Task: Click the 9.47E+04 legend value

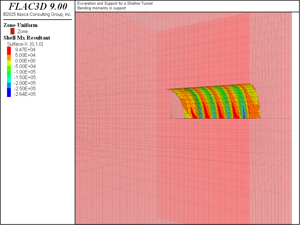Action: tap(25, 50)
